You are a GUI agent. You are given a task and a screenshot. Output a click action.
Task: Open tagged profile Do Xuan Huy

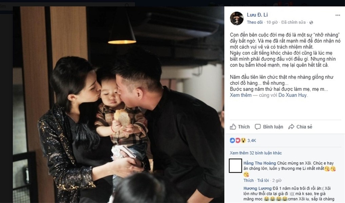tap(292, 95)
